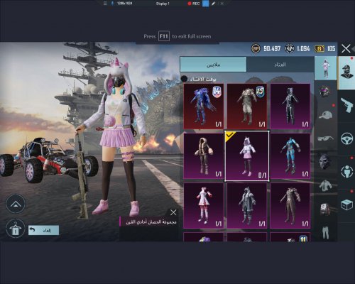Open the character appearance section icon

346,72
